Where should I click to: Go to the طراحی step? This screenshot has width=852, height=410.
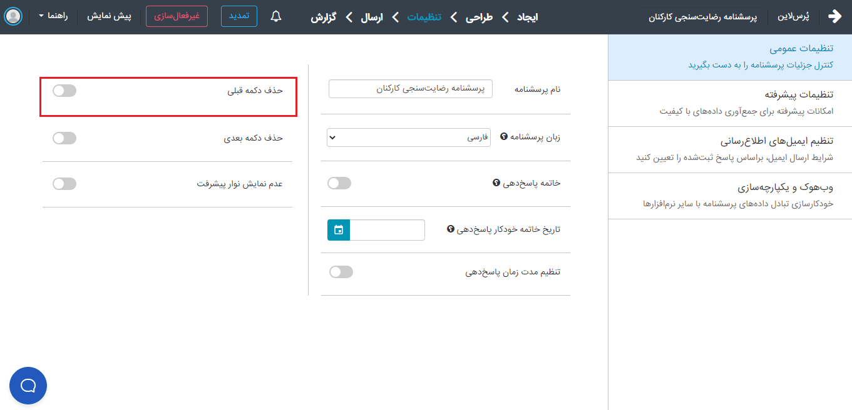[x=478, y=17]
